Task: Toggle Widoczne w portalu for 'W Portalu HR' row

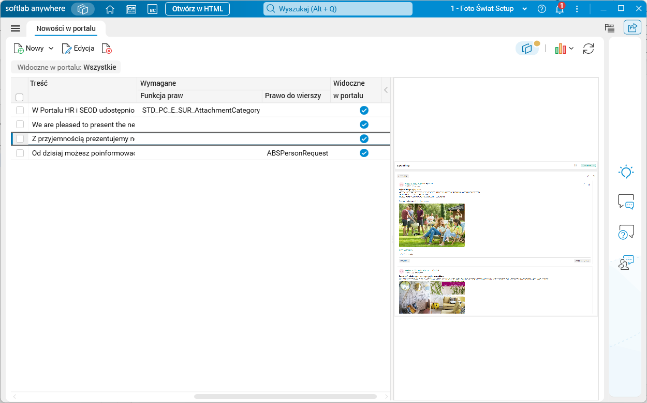Action: coord(364,110)
